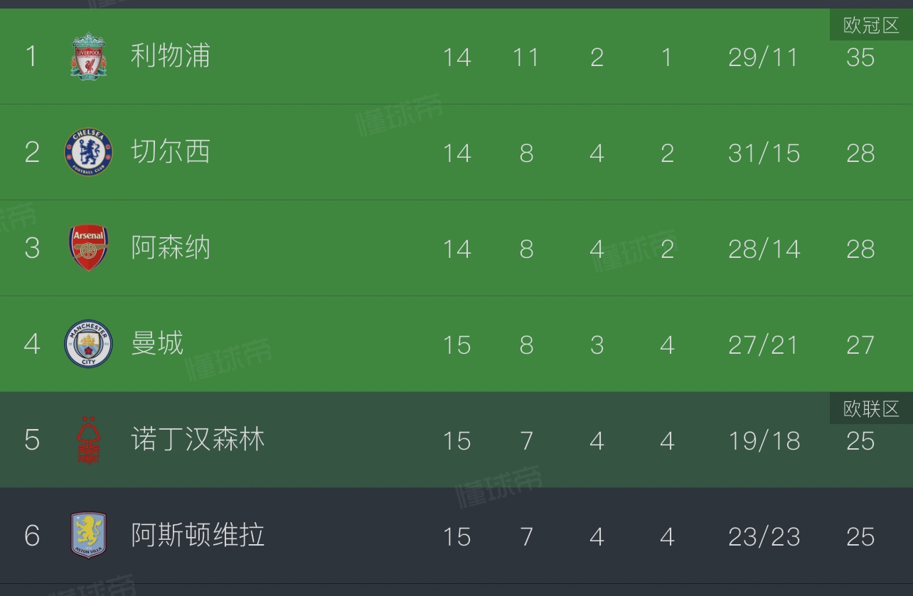
Task: Select the Arsenal crest icon
Action: pos(89,248)
